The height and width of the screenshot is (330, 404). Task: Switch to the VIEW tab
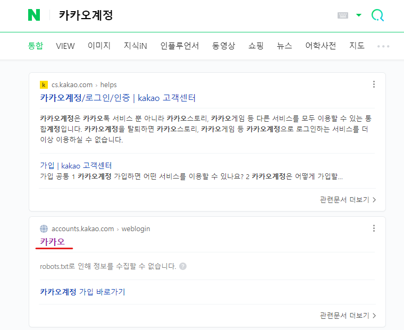pos(65,46)
